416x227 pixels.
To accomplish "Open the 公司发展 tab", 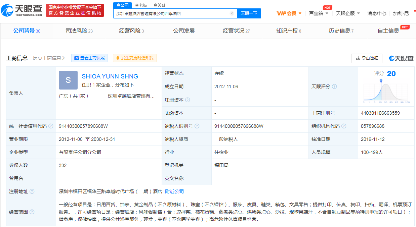I will (184, 31).
